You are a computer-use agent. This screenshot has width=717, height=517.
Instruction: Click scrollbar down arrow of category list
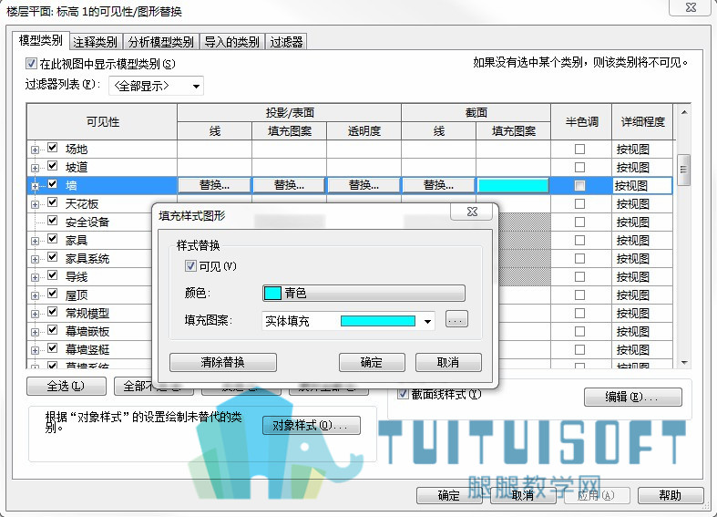pyautogui.click(x=684, y=362)
